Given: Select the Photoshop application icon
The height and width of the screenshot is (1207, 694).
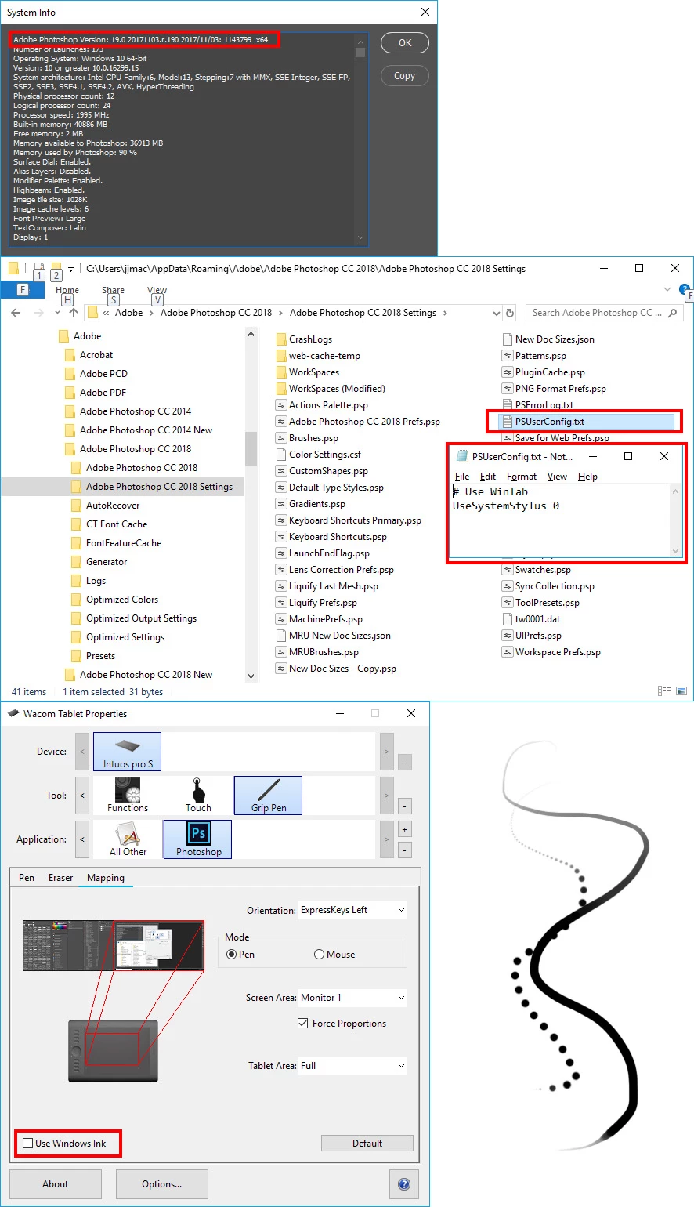Looking at the screenshot, I should pos(198,839).
